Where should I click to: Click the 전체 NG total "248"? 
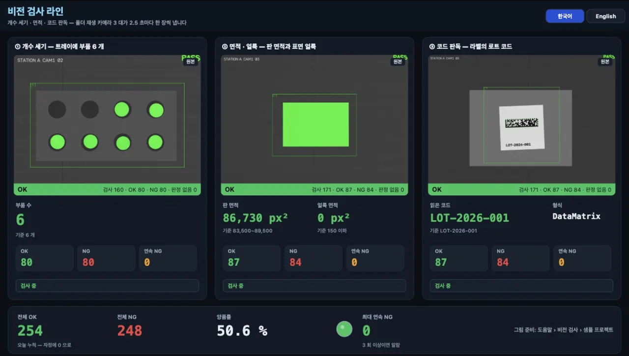tap(130, 330)
